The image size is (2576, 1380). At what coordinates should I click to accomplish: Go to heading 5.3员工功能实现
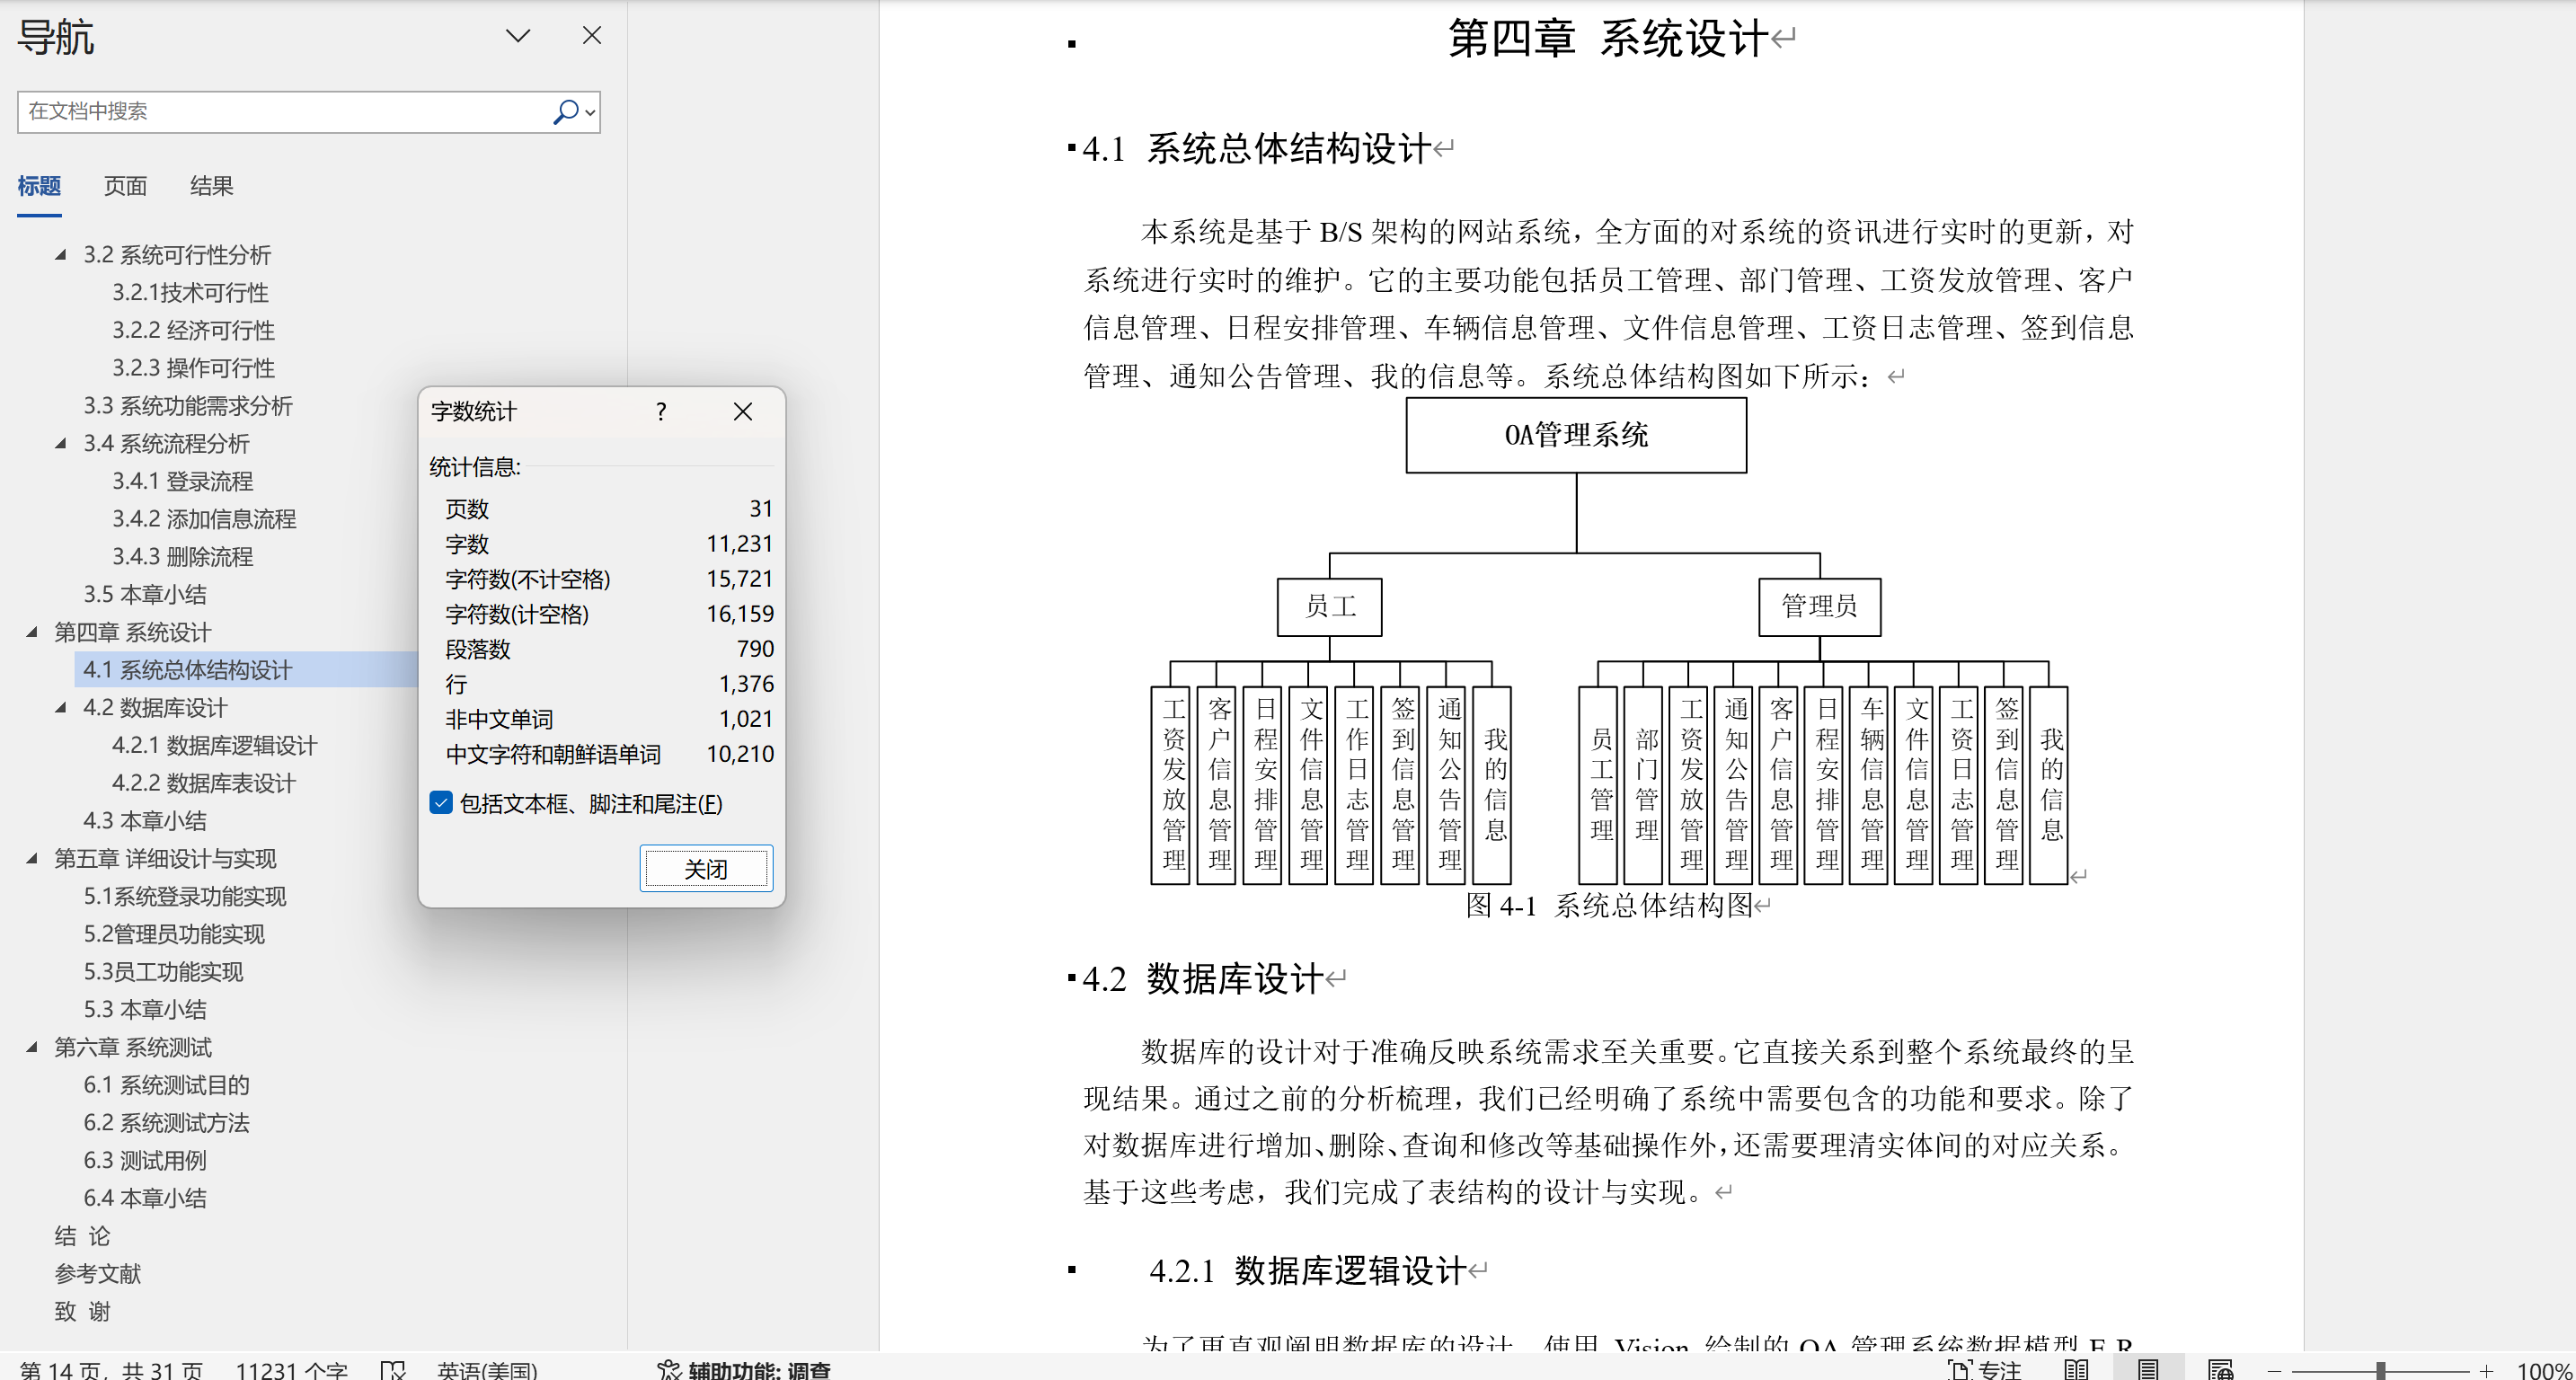click(x=163, y=972)
